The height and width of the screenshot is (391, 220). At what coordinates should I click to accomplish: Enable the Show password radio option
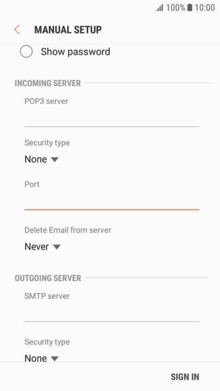26,52
